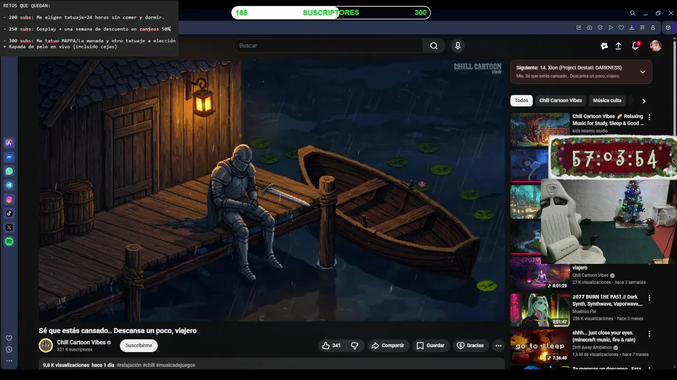Select the Chill Cartoon Vibes filter chip
This screenshot has width=677, height=380.
(x=561, y=100)
